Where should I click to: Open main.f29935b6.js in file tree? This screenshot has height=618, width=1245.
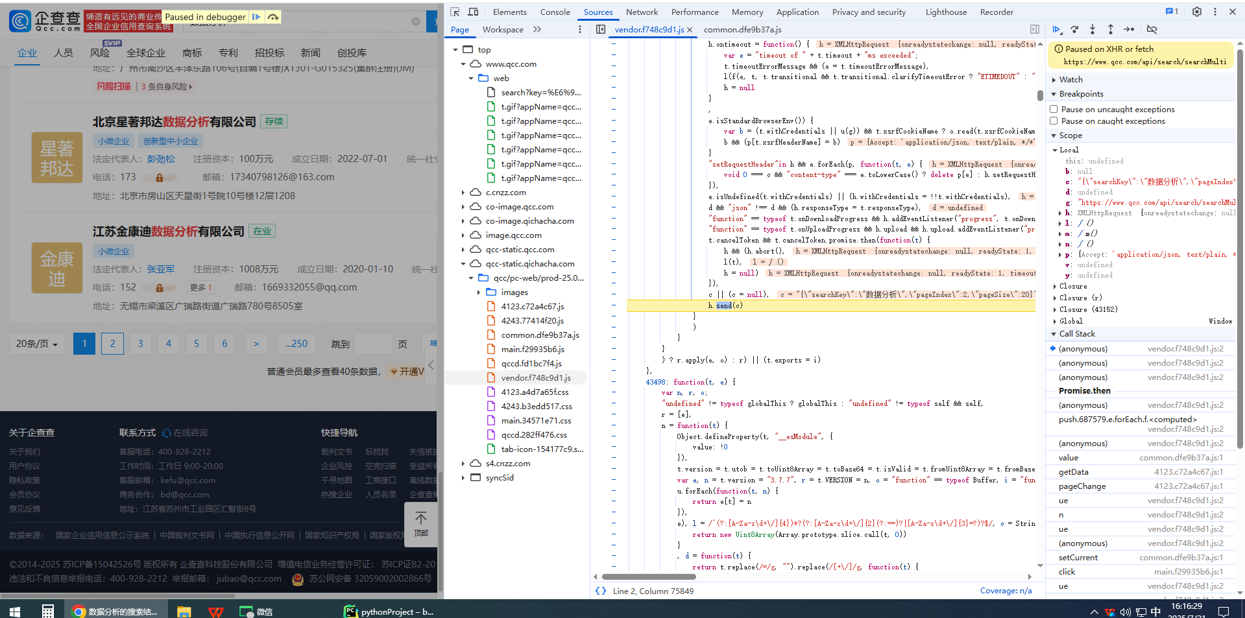click(533, 350)
